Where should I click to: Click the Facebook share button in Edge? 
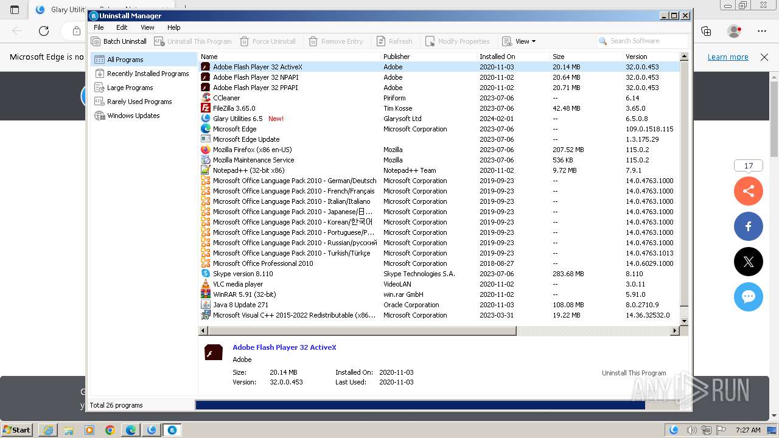point(749,226)
